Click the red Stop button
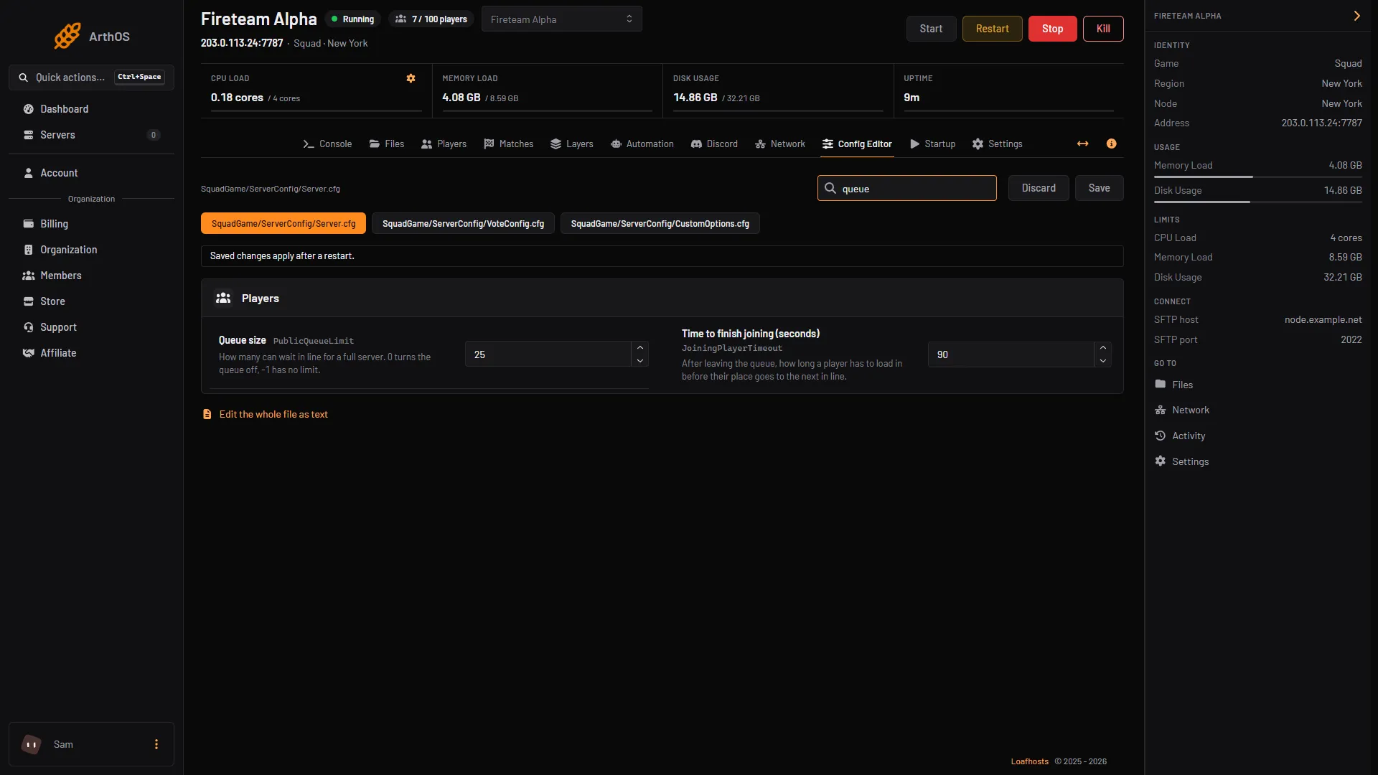1378x775 pixels. coord(1052,29)
